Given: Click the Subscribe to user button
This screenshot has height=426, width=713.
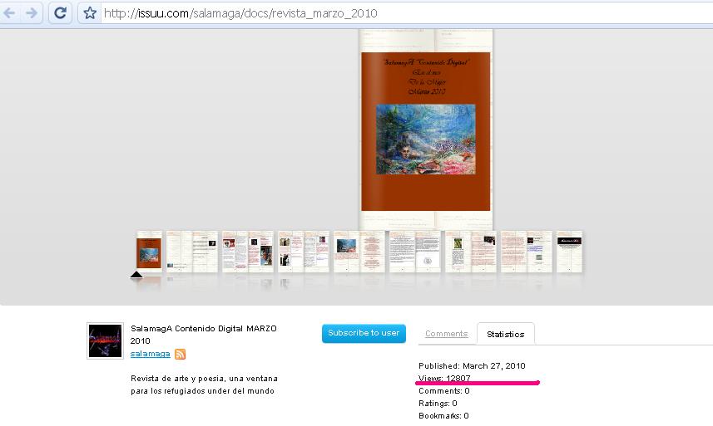Looking at the screenshot, I should point(364,333).
